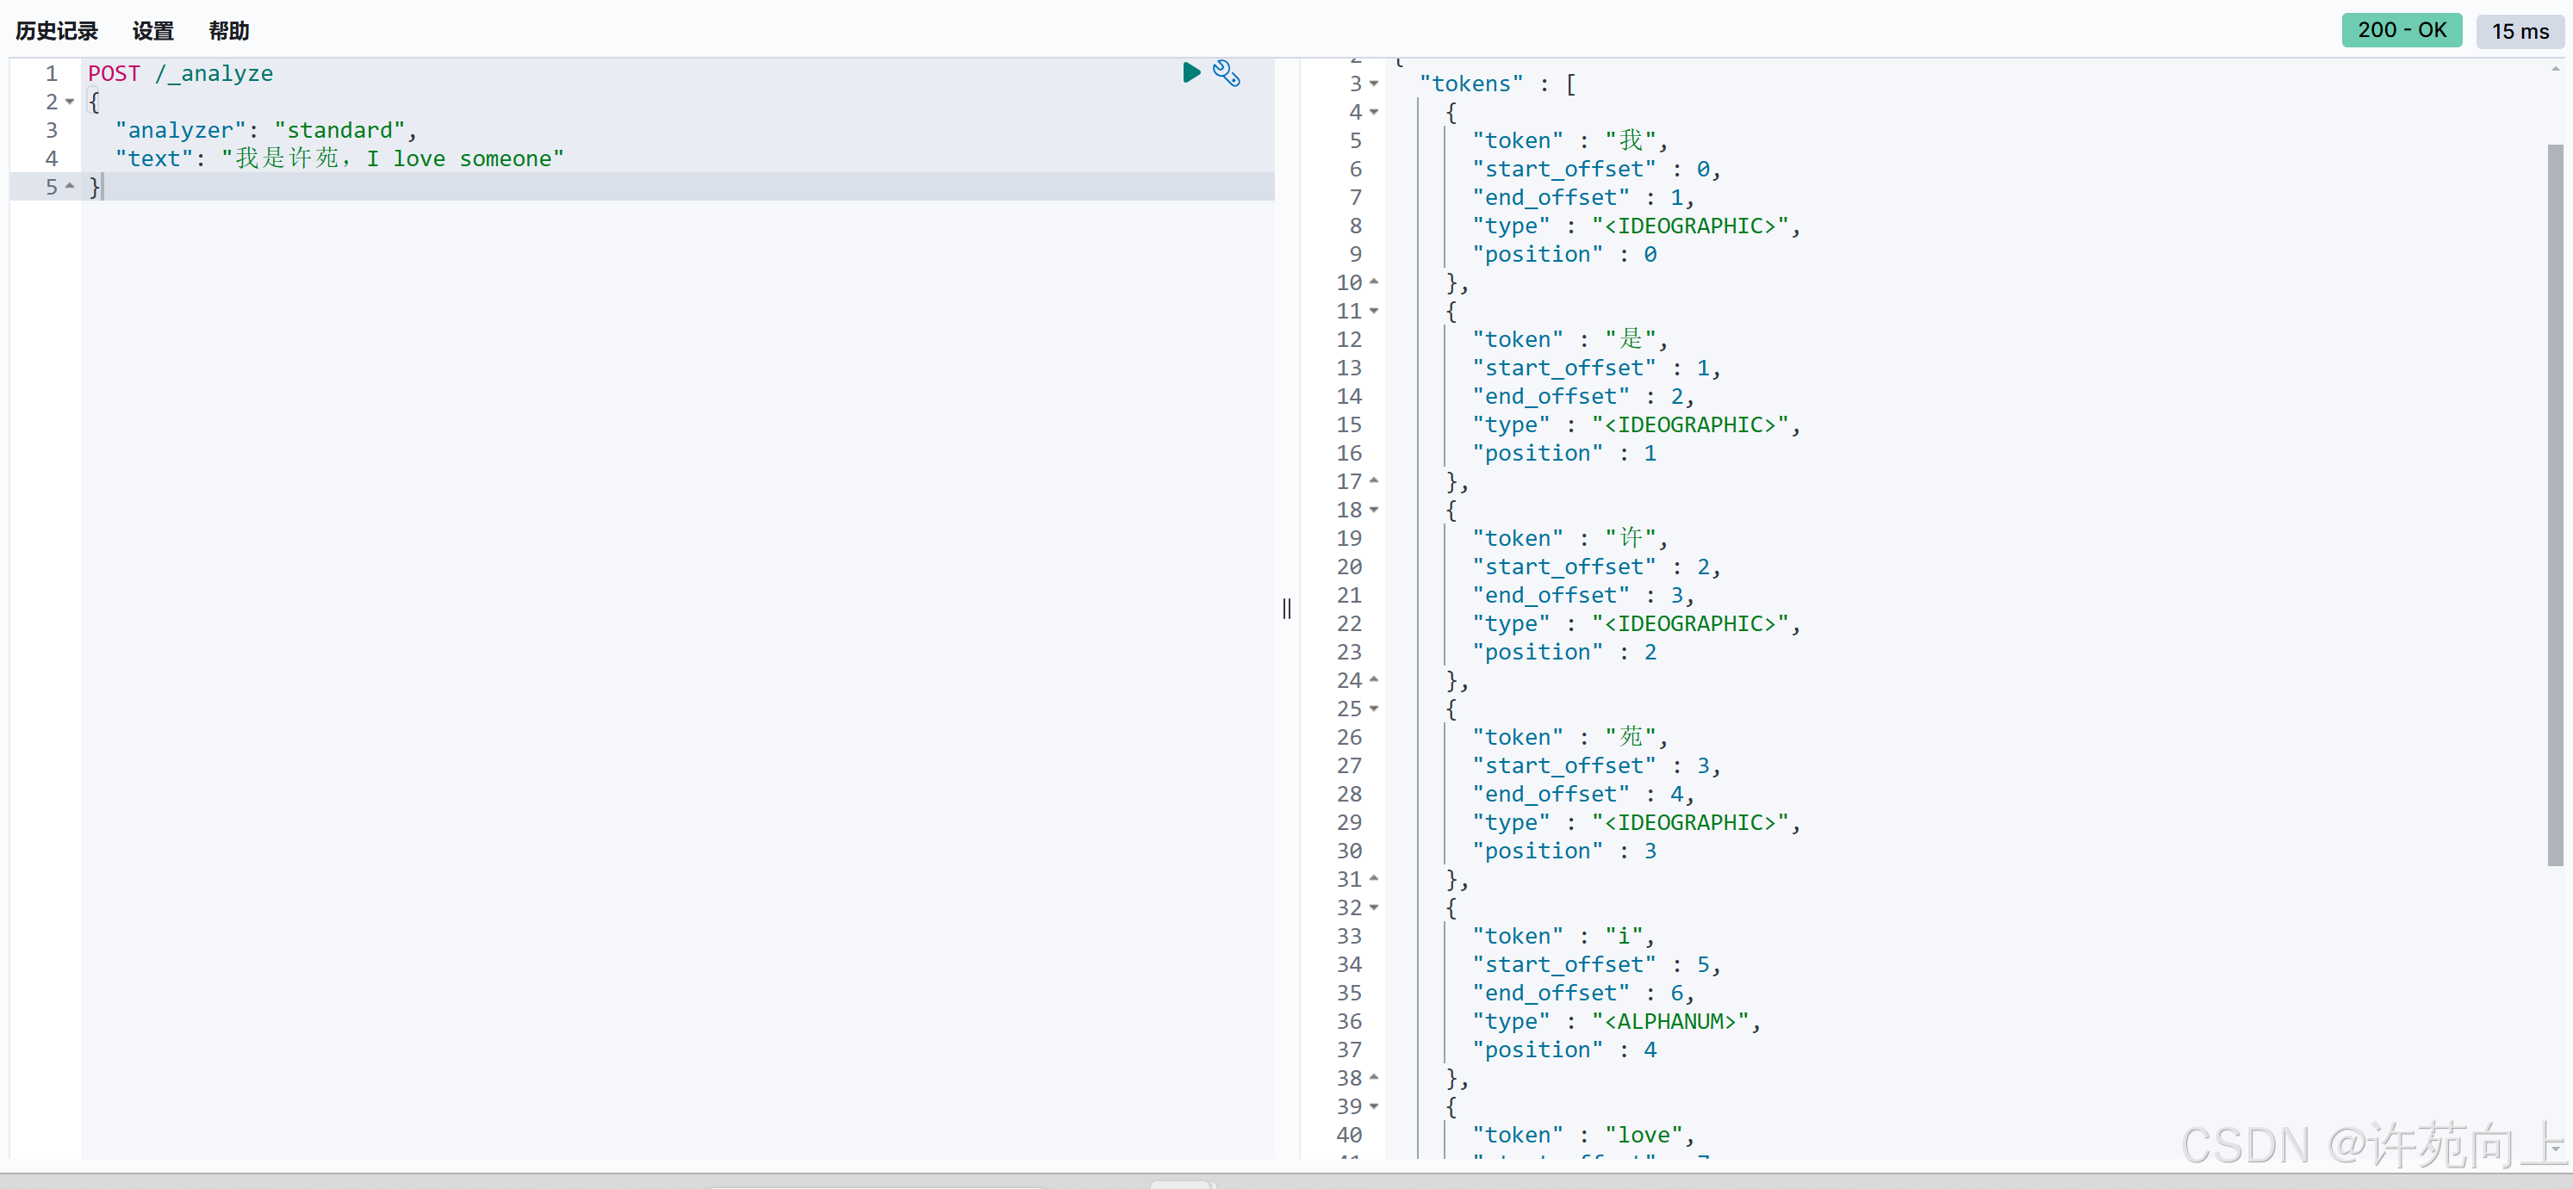Collapse the tokens array at output line 3
2573x1189 pixels.
pos(1375,84)
